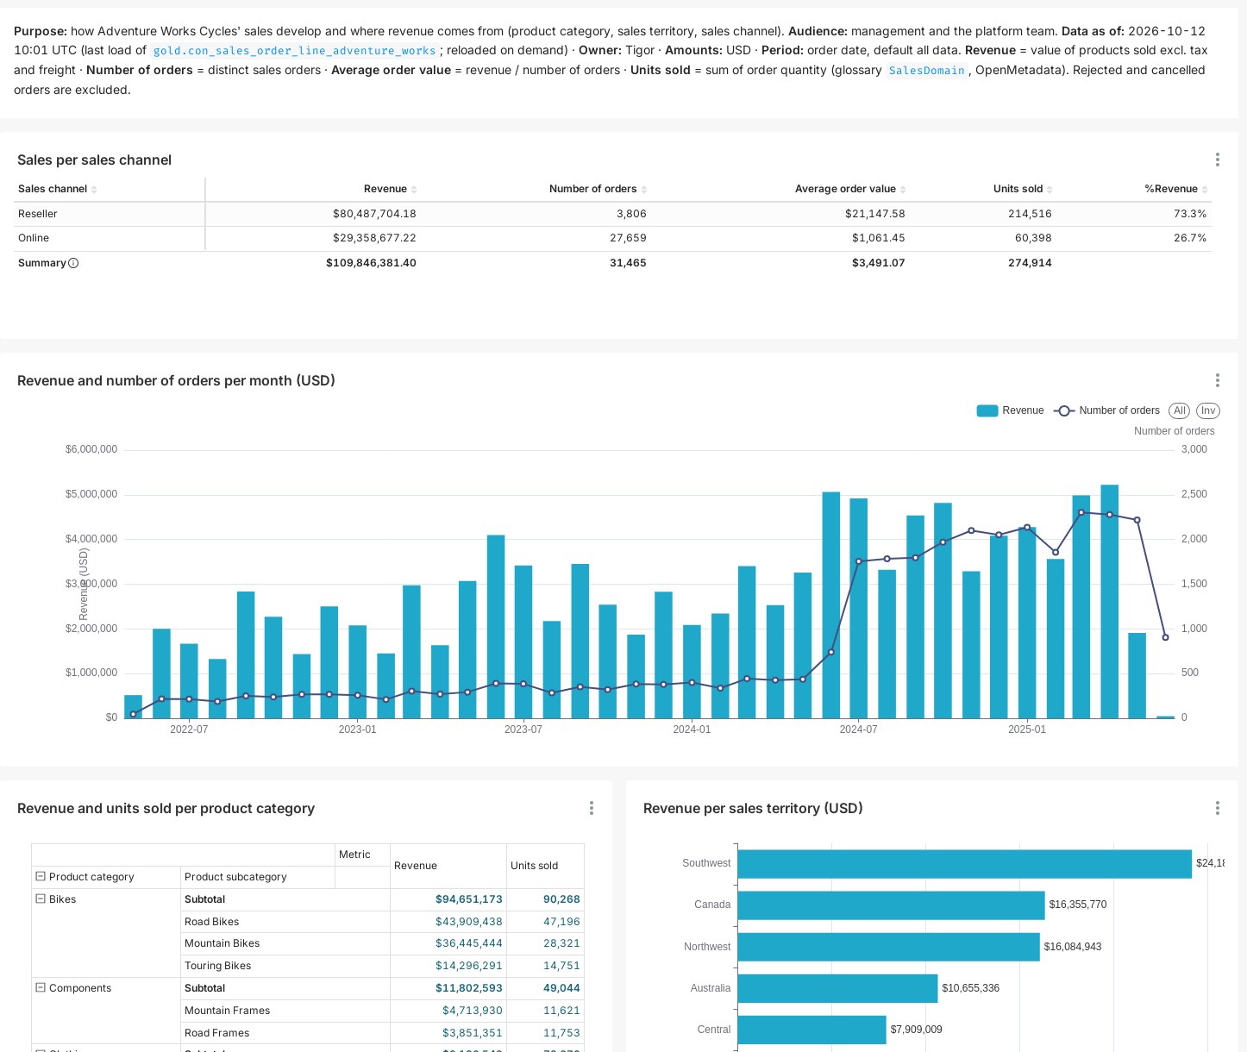This screenshot has height=1052, width=1247.
Task: Toggle Revenue series in chart legend
Action: click(1010, 410)
